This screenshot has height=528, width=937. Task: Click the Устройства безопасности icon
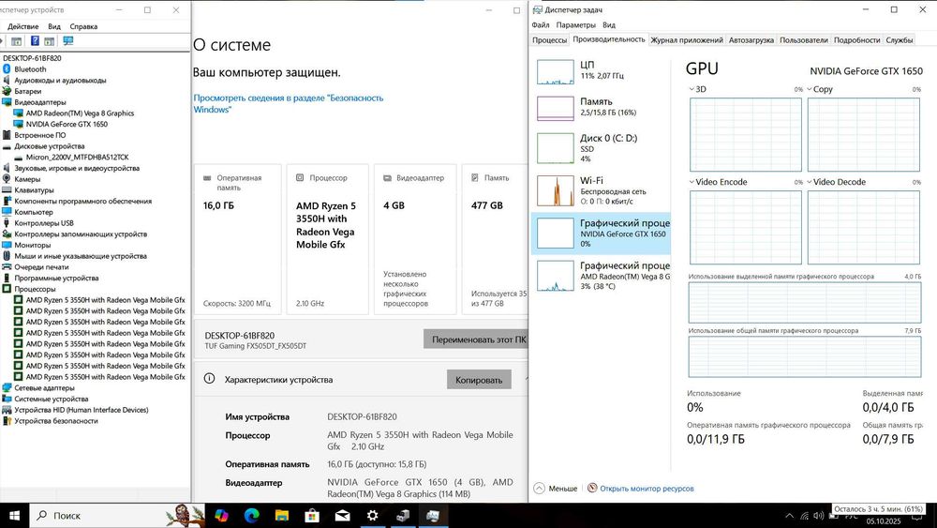(7, 421)
